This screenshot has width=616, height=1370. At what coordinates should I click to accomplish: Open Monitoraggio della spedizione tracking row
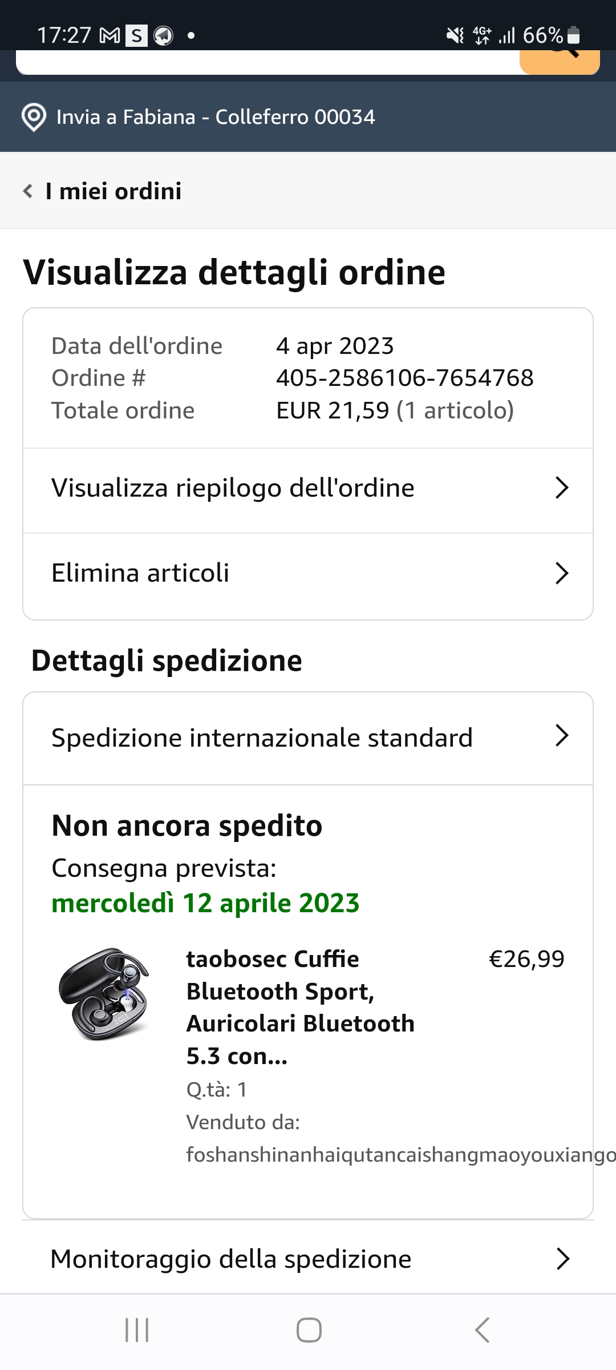click(231, 1259)
